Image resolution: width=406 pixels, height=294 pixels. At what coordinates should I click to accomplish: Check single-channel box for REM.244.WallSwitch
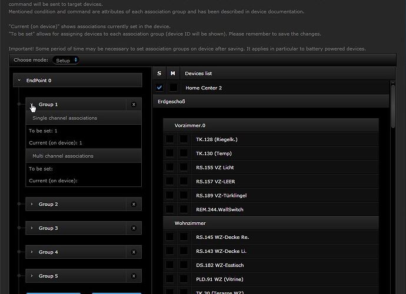tap(169, 209)
